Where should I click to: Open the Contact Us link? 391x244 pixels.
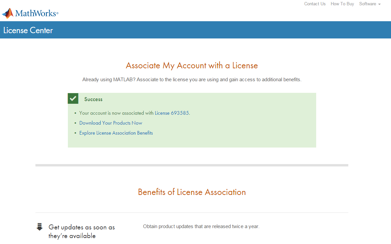click(x=315, y=4)
